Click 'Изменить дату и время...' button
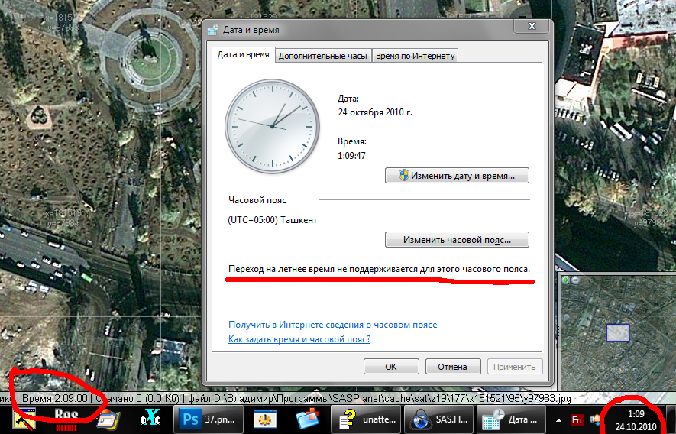Screen dimensions: 676x434 point(457,175)
